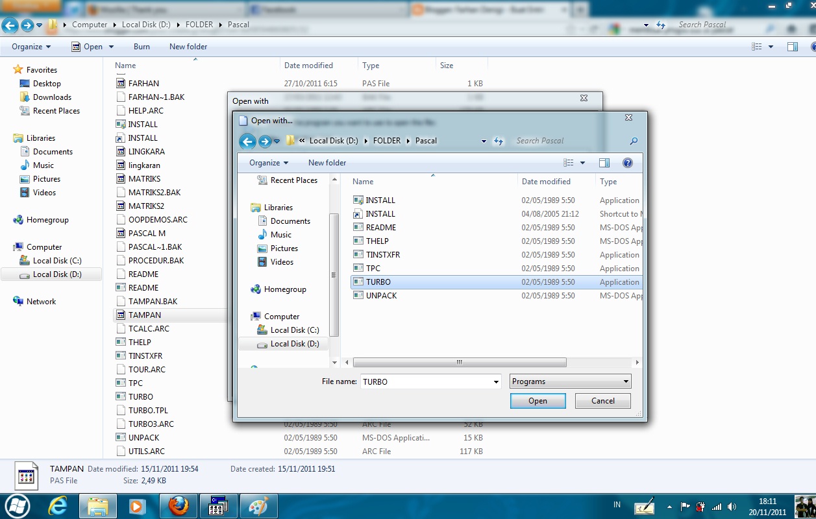The width and height of the screenshot is (816, 519).
Task: Click Burn in Explorer toolbar
Action: pos(142,47)
